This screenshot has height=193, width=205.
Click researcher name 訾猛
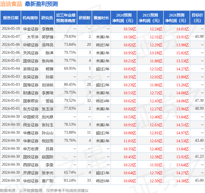(x=50, y=101)
